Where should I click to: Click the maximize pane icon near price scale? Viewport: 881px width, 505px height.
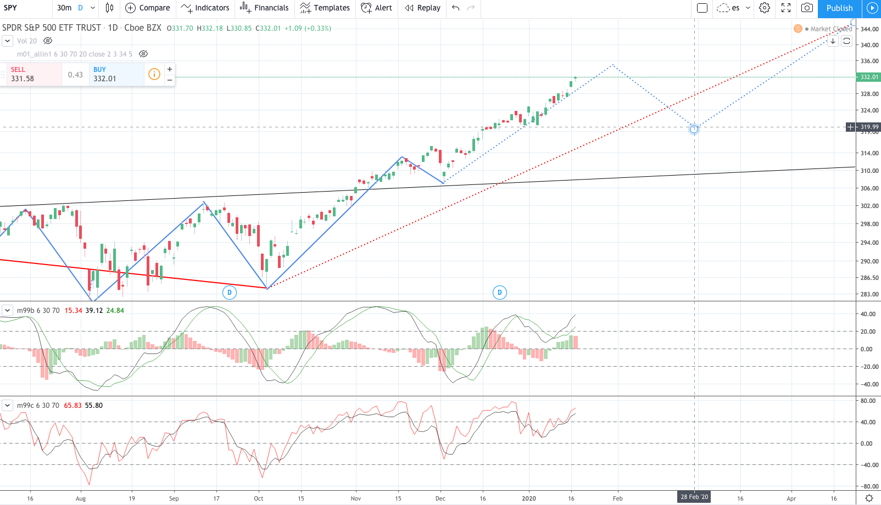coord(846,41)
